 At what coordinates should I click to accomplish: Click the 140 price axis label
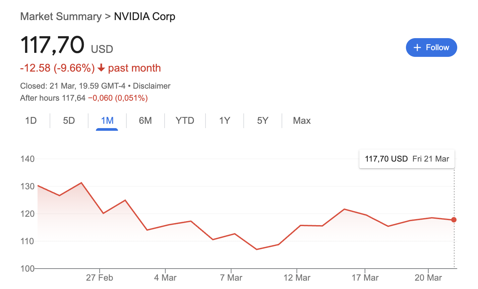(27, 159)
